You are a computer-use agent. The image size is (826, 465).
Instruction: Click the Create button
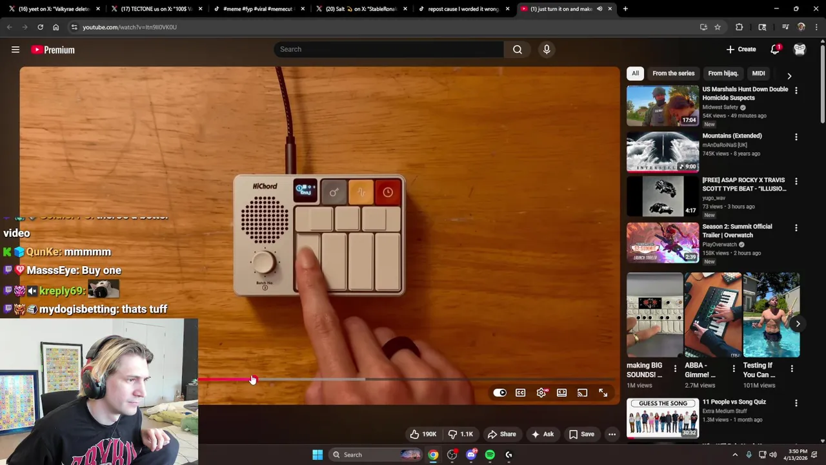[x=741, y=49]
